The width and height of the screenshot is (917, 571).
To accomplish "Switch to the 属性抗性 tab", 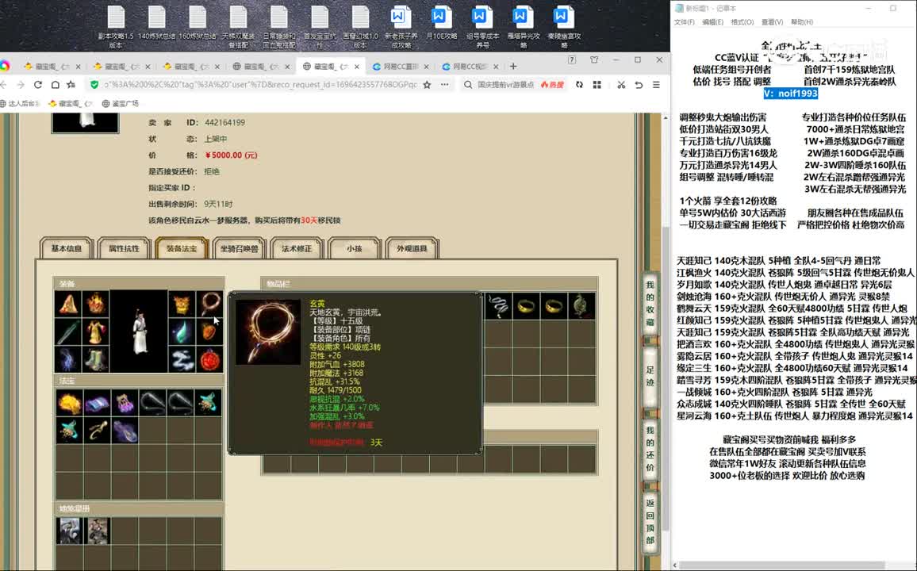I will coord(124,248).
